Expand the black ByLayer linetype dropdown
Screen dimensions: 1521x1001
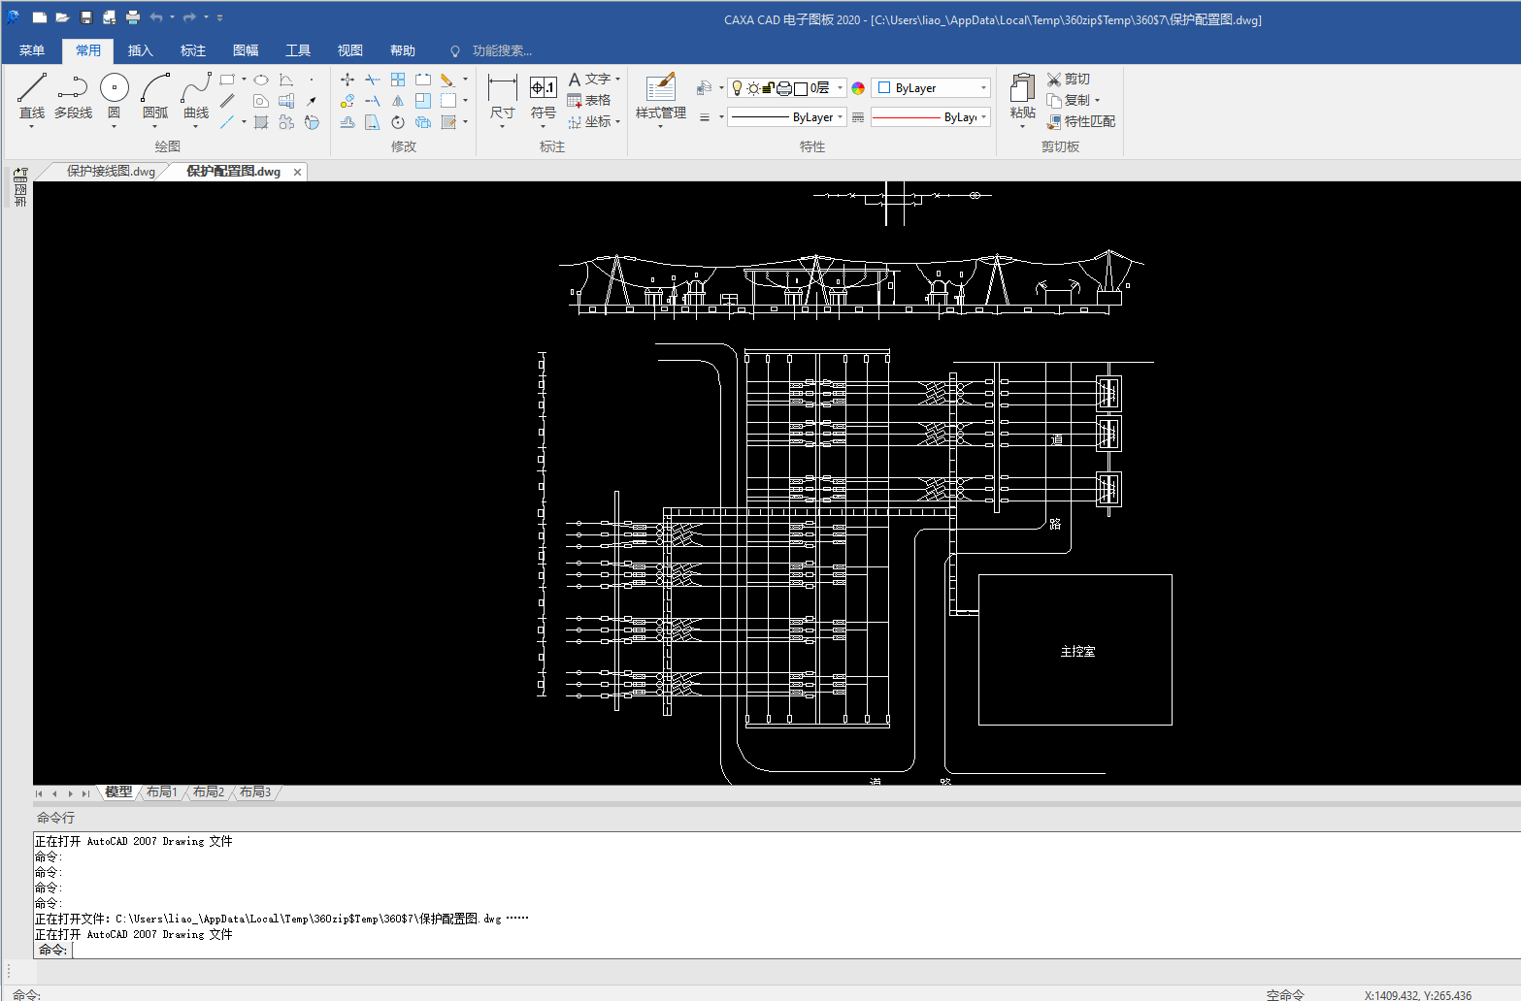tap(840, 117)
